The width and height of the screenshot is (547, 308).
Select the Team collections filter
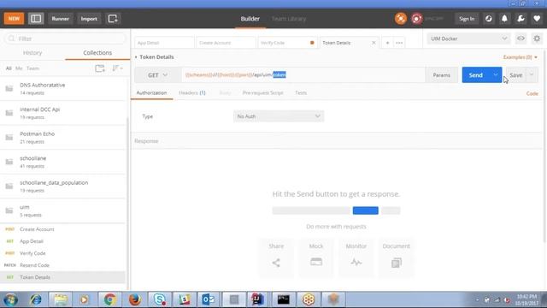32,68
